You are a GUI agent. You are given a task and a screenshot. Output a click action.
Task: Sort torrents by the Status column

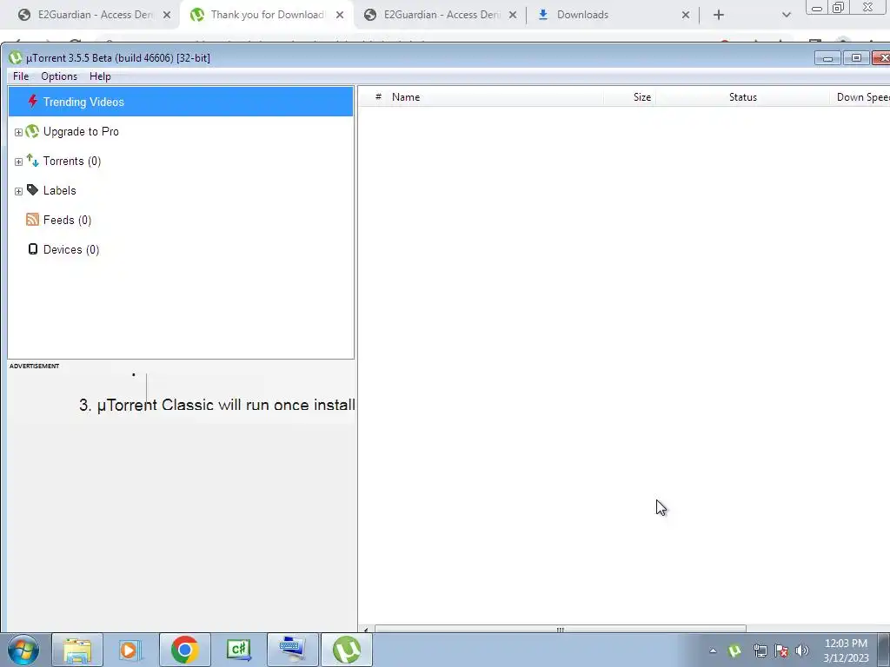coord(743,97)
